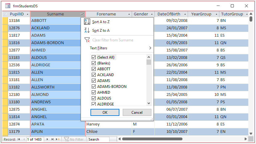Click filter list scroll down arrow

[149, 103]
